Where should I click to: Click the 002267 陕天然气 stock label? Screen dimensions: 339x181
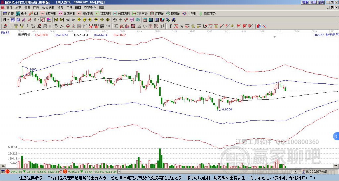pos(326,35)
